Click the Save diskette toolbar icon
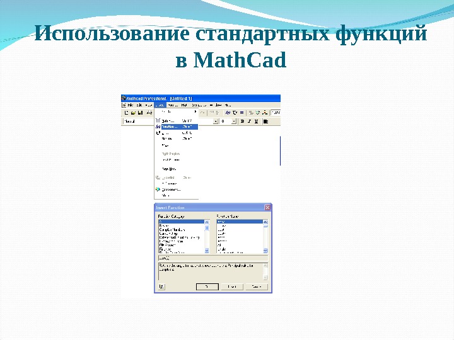Viewport: 454px width, 340px height. (141, 113)
